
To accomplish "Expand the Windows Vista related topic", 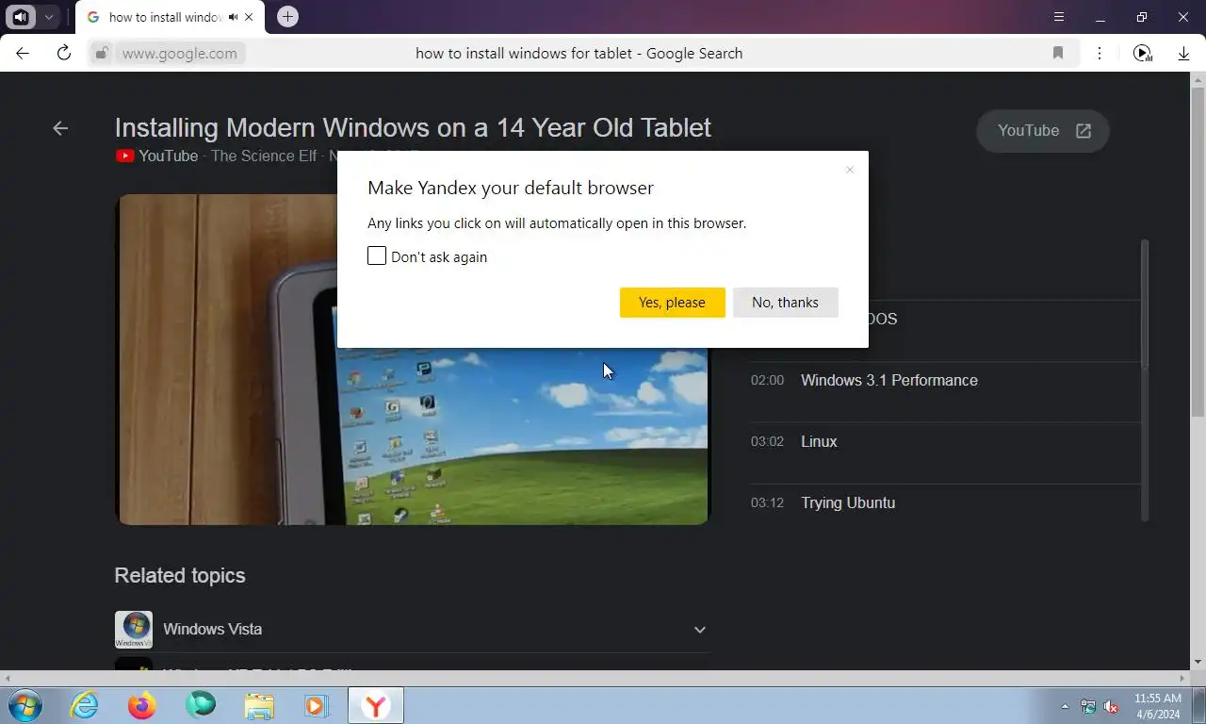I will [x=699, y=630].
